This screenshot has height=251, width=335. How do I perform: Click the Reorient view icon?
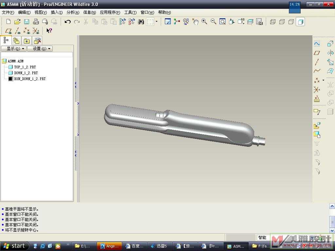[232, 22]
